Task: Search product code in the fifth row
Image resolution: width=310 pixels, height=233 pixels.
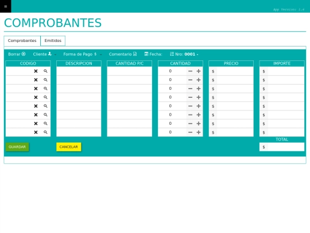Action: tap(45, 106)
